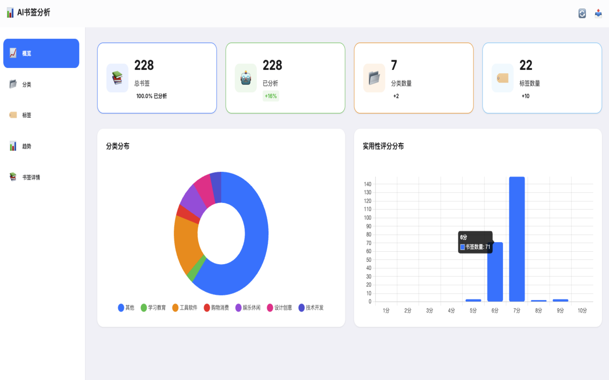Click the bar chart icon beside 趋势

(13, 146)
